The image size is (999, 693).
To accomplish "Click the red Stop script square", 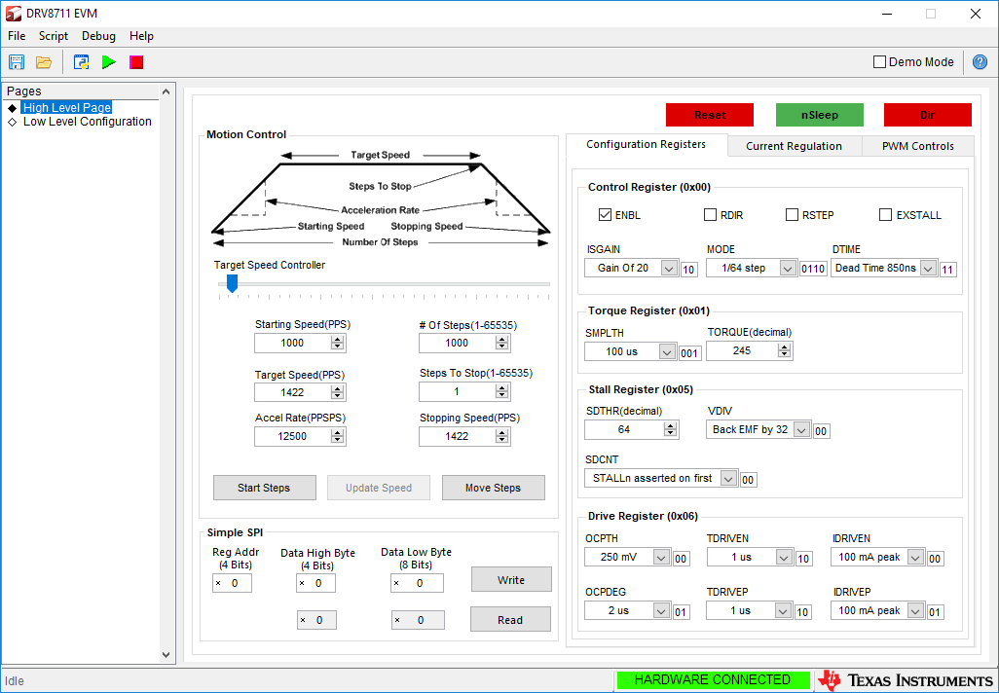I will point(136,62).
